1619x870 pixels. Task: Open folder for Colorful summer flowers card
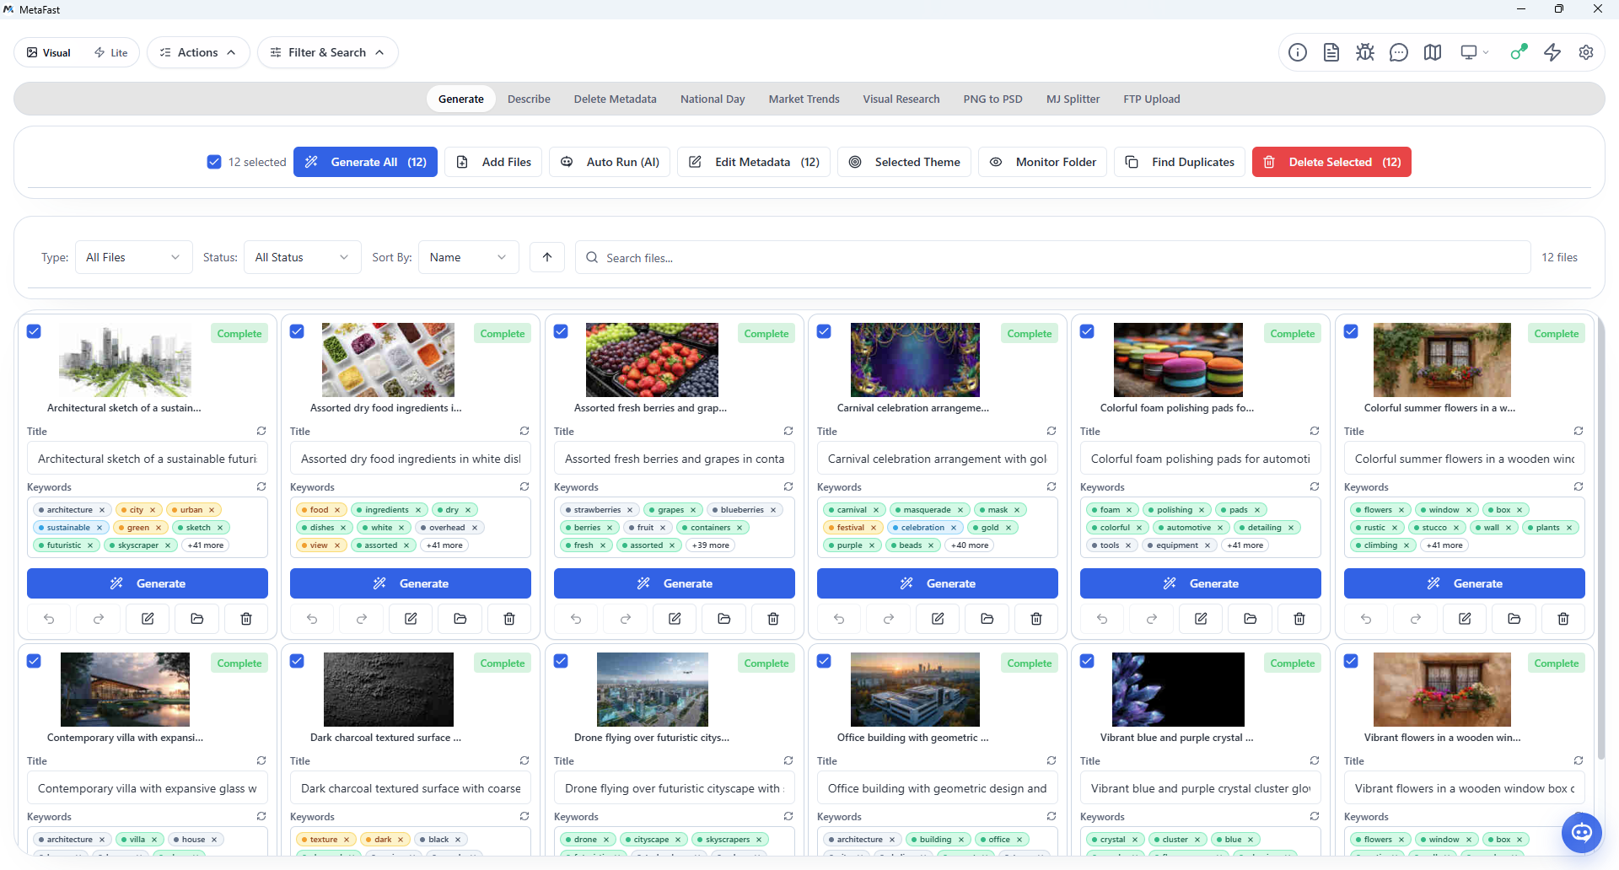coord(1514,619)
